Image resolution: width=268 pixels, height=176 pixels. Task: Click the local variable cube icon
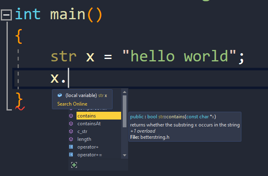coord(60,95)
